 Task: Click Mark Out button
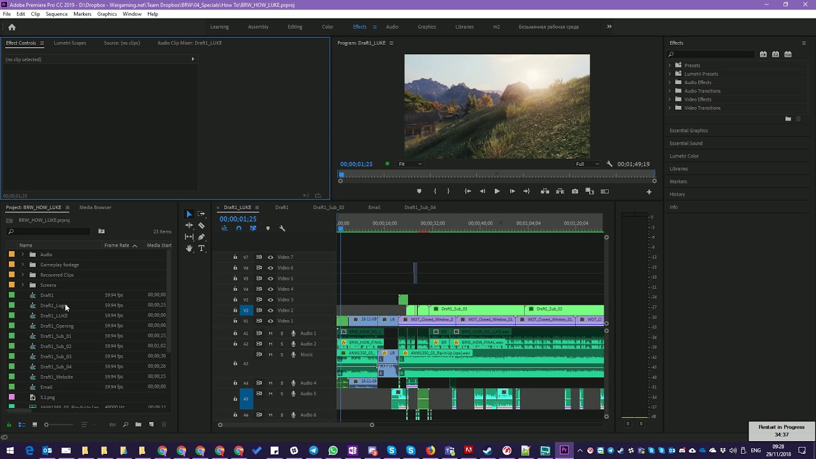pos(448,191)
